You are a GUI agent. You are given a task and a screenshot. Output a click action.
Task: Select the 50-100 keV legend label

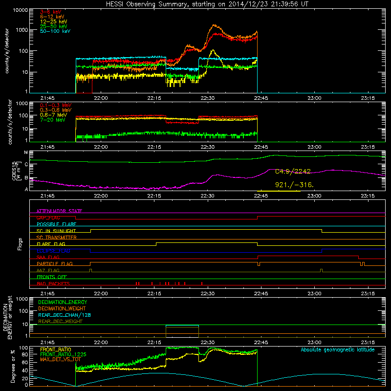(x=55, y=31)
